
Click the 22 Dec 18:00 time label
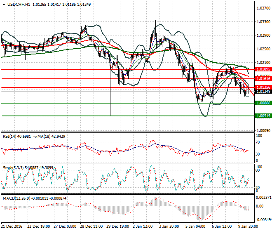click(x=38, y=226)
